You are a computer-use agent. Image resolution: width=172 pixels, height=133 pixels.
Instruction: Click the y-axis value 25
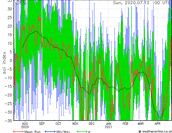pos(10,17)
